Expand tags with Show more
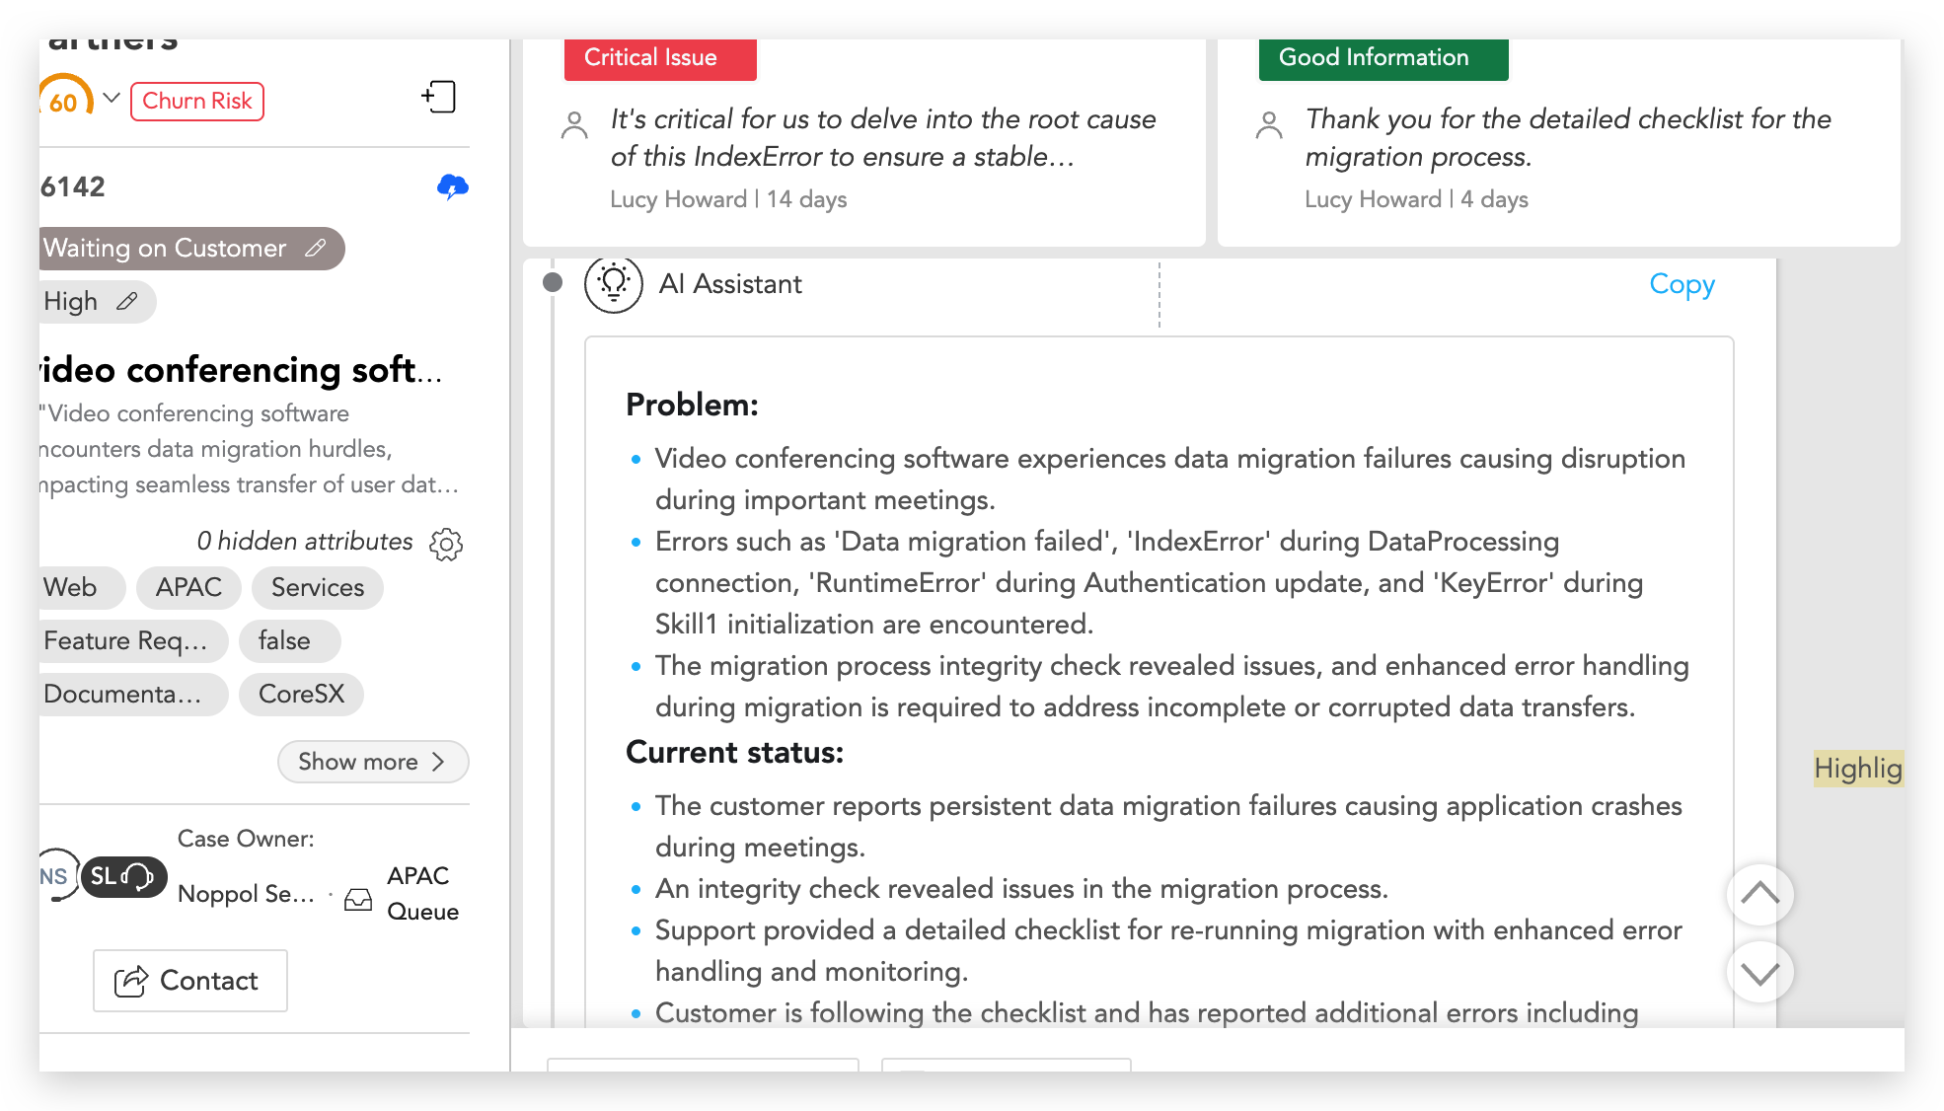This screenshot has width=1944, height=1111. pos(372,762)
